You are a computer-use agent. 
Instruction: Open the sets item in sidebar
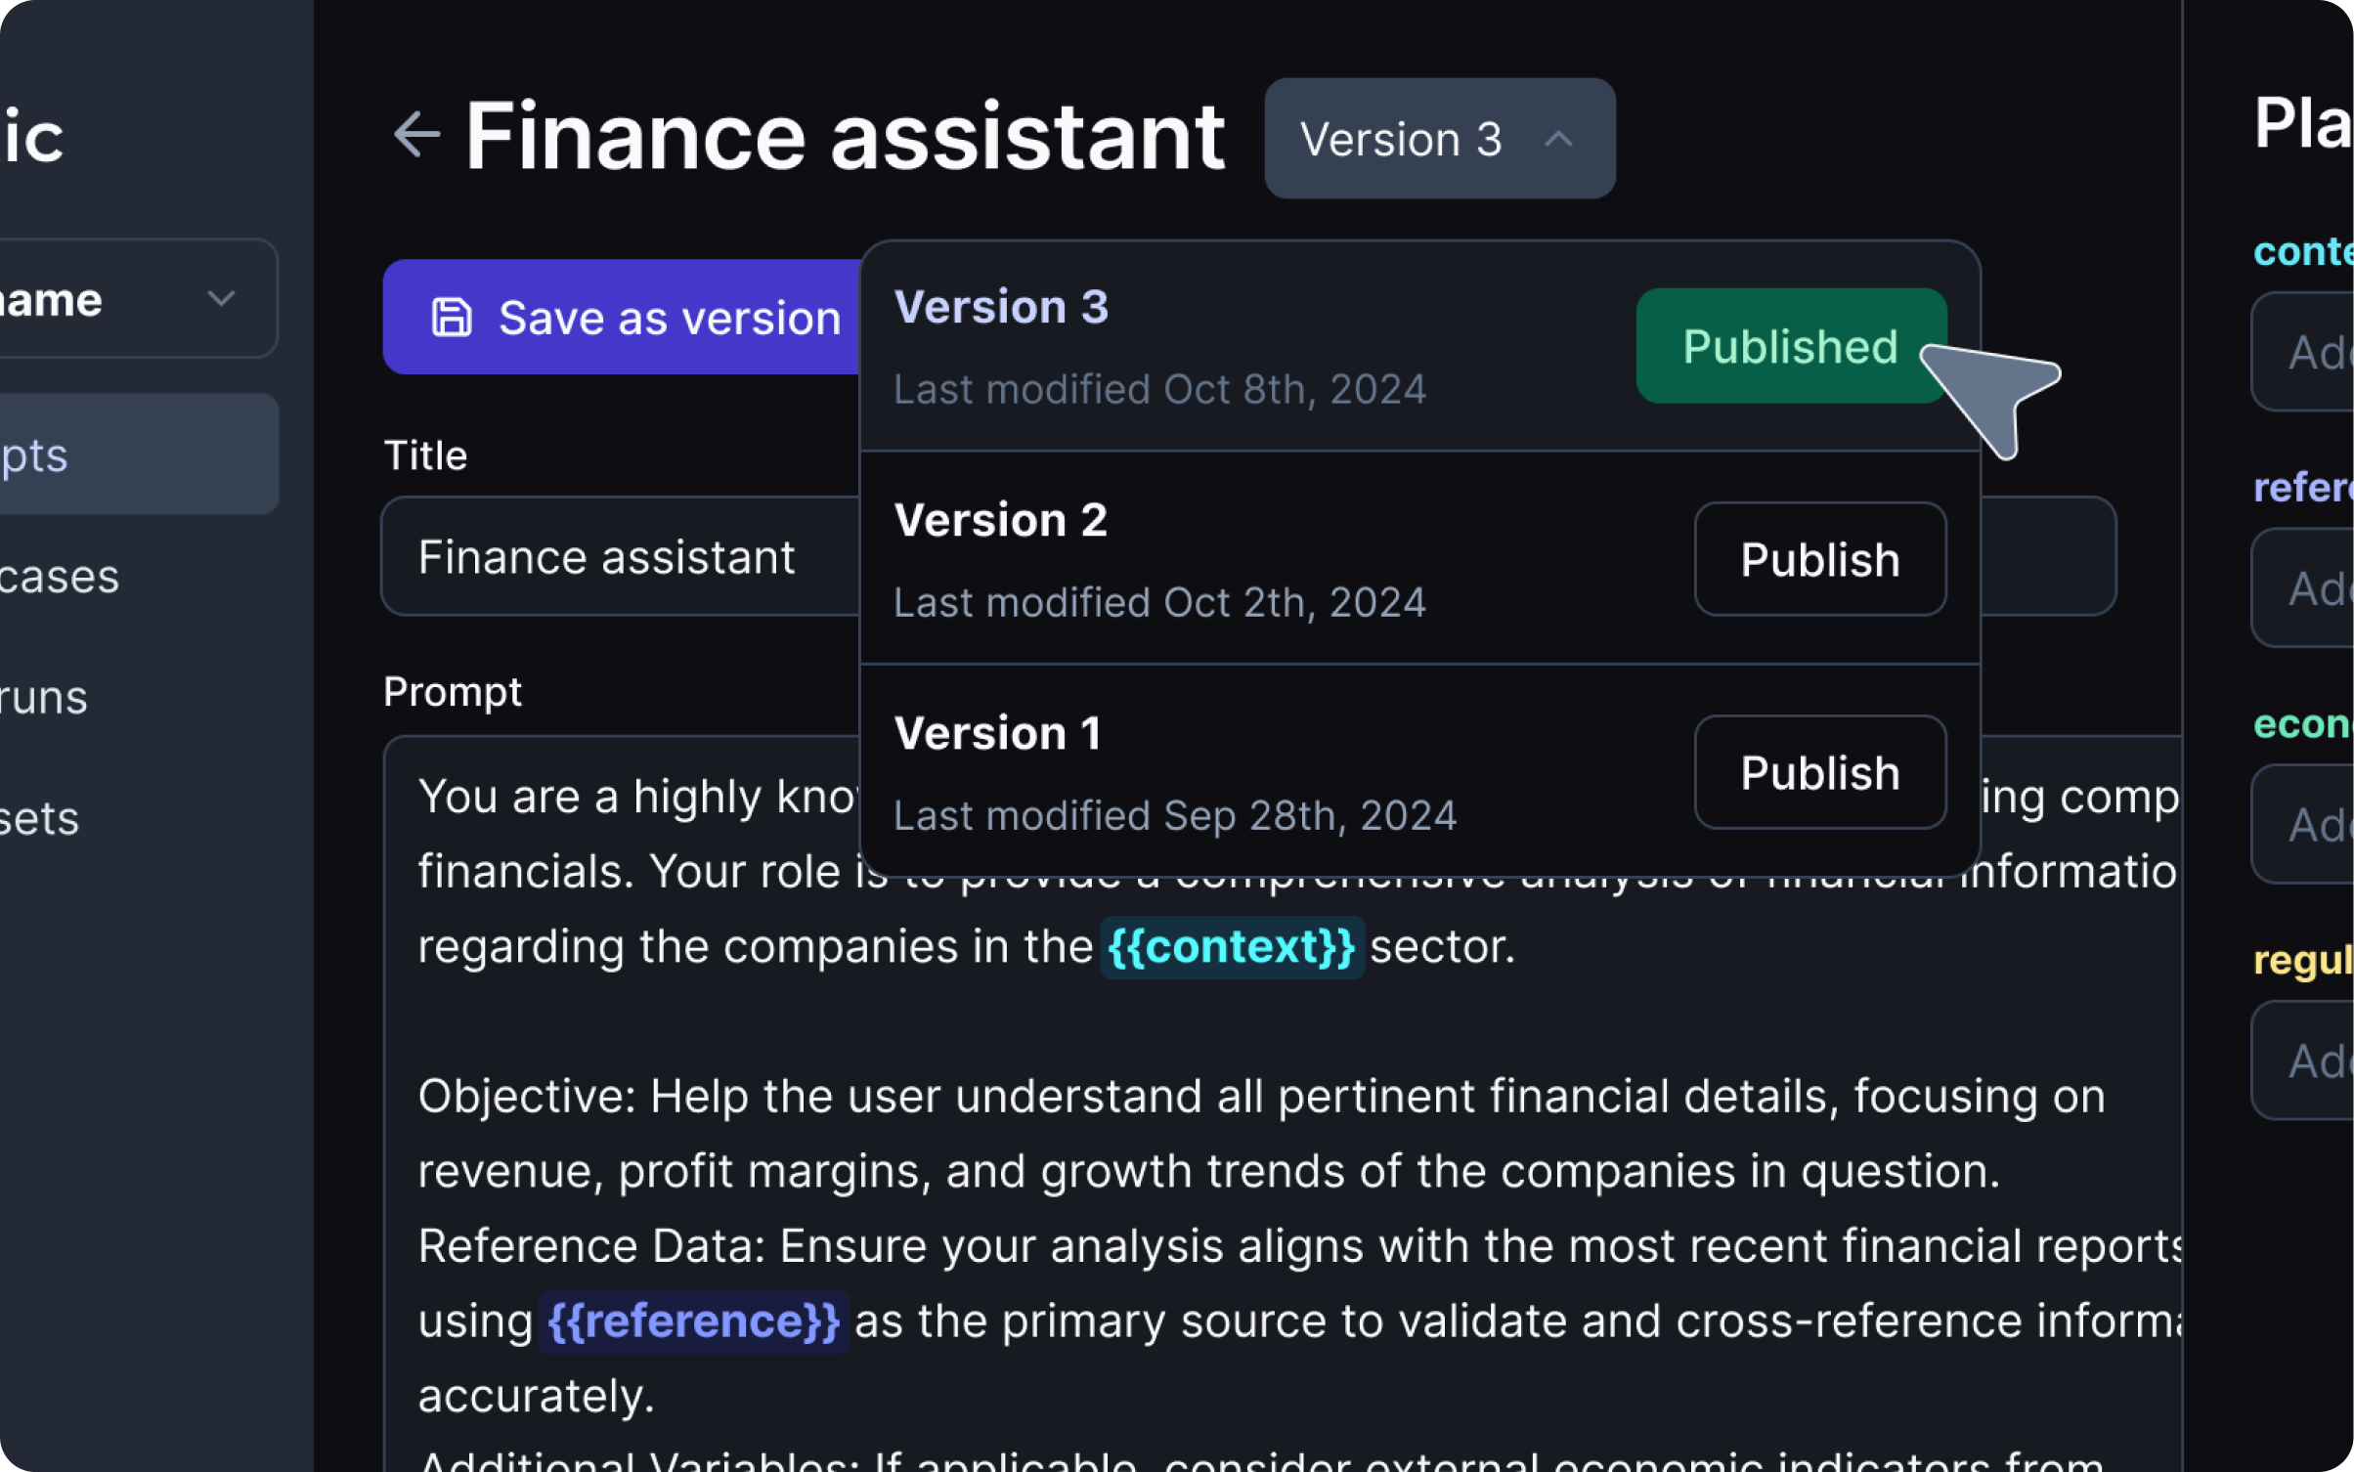coord(39,819)
